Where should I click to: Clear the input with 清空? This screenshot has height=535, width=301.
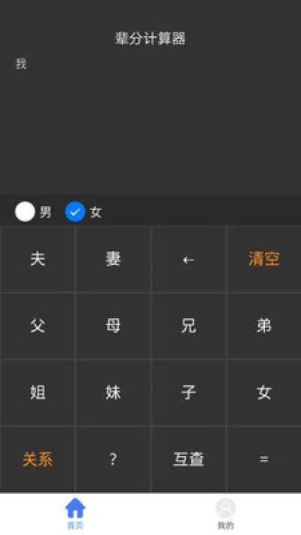pos(264,259)
